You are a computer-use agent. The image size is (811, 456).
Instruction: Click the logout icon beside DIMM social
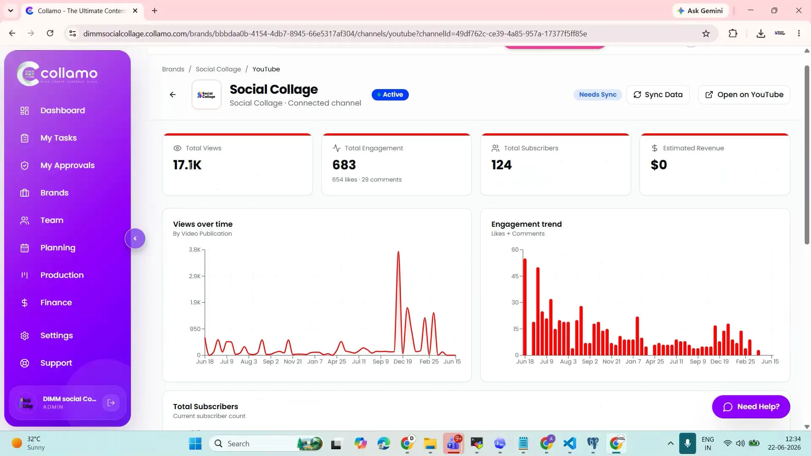click(111, 403)
